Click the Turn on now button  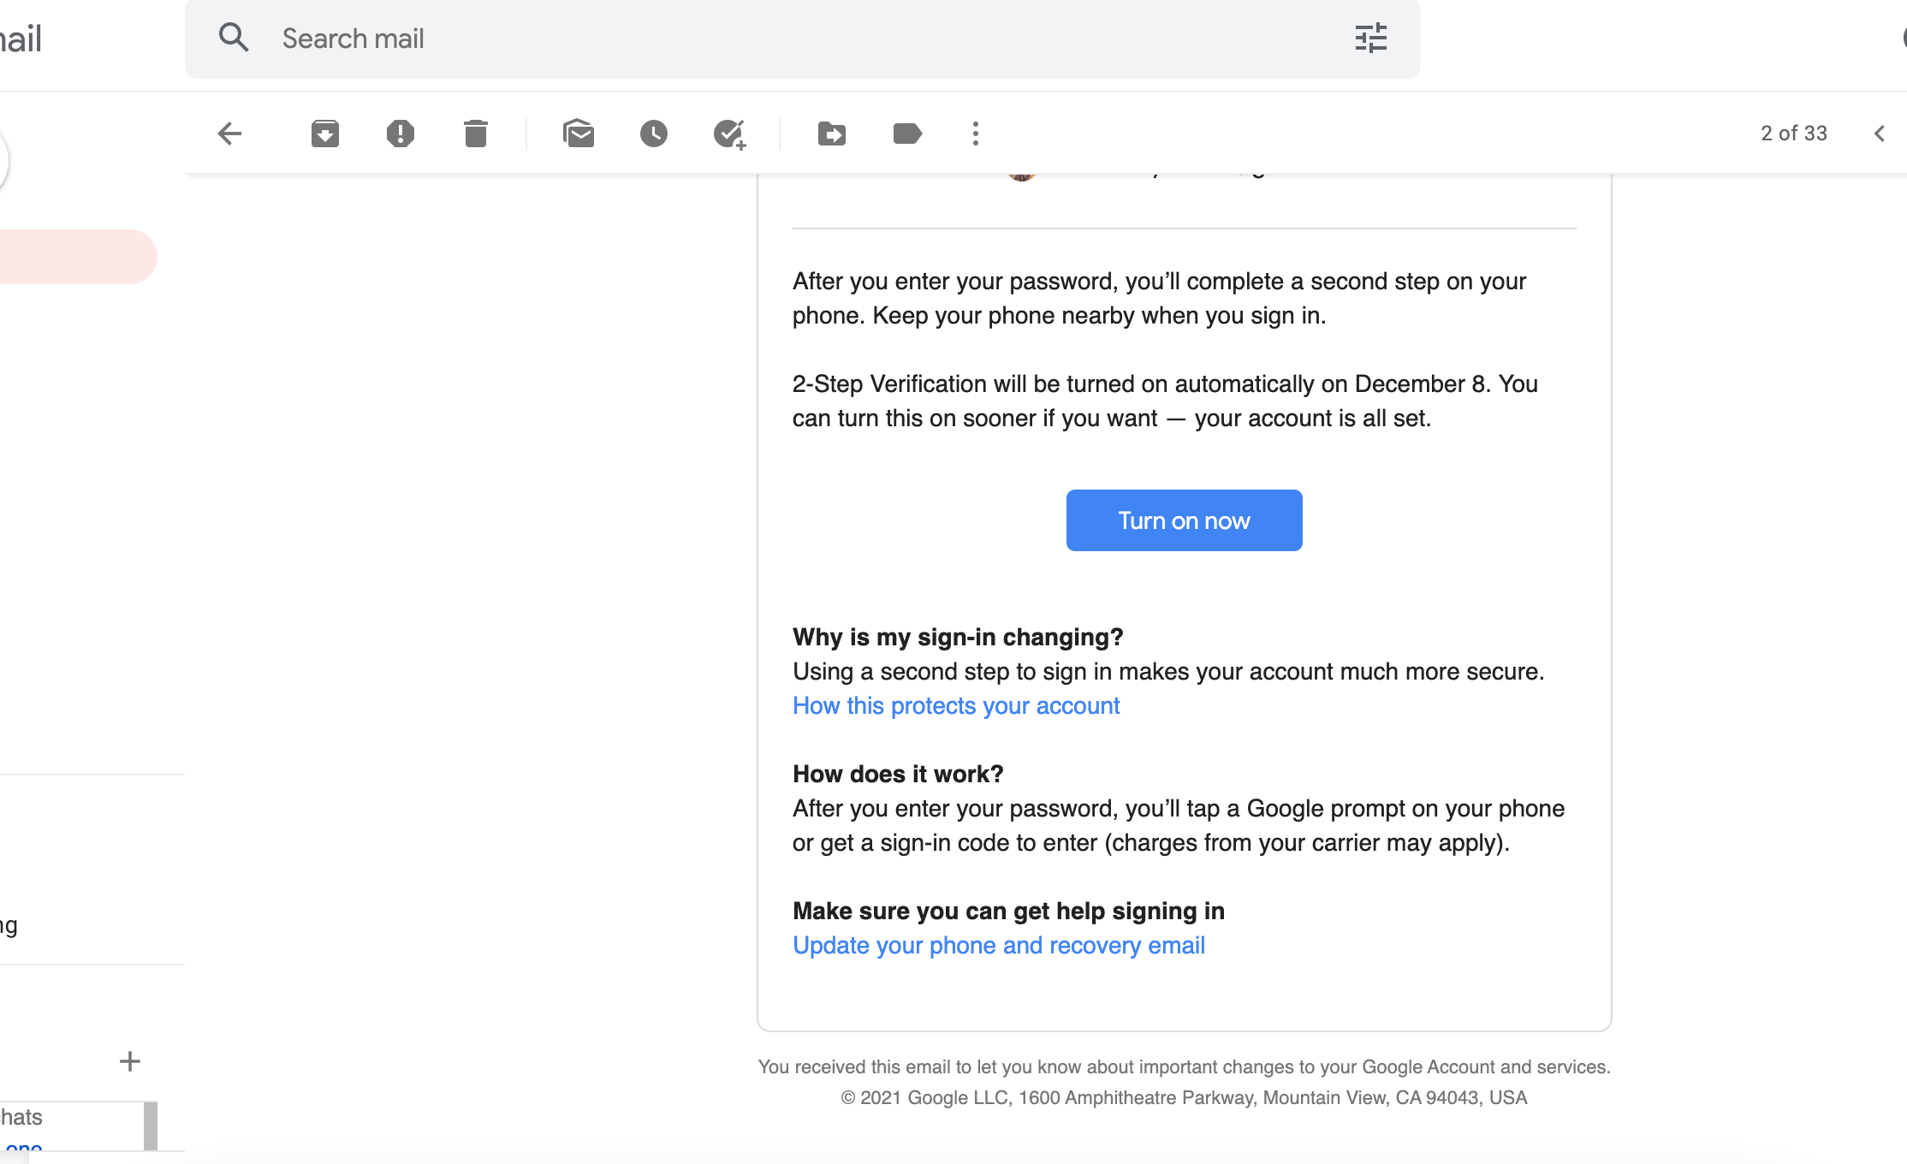(1184, 520)
